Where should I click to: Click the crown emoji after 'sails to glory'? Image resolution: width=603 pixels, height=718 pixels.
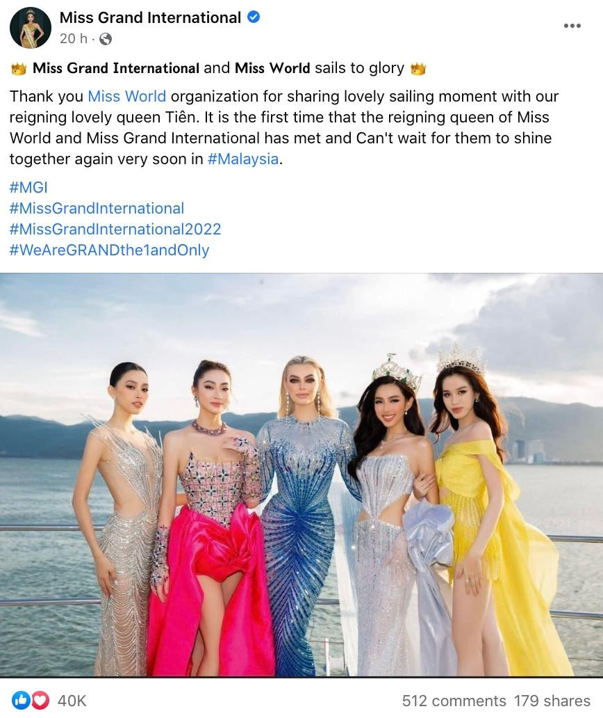pyautogui.click(x=418, y=69)
